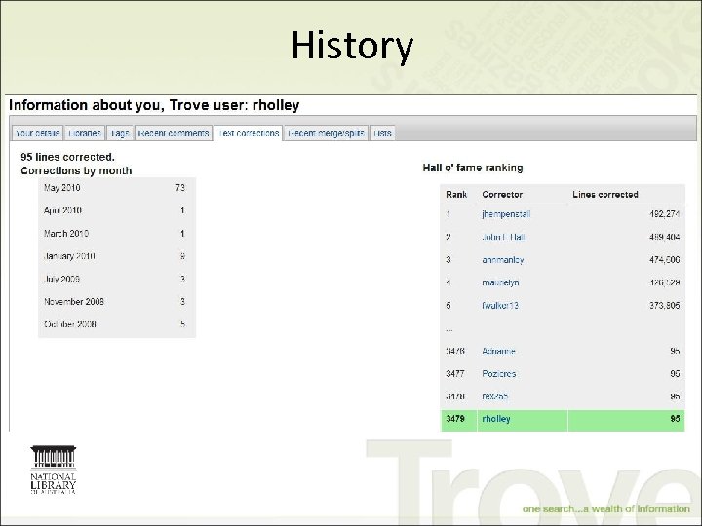Click the Hall o' fame ranking heading
This screenshot has width=702, height=526.
coord(473,168)
